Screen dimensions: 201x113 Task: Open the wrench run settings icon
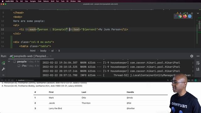(x=3, y=69)
